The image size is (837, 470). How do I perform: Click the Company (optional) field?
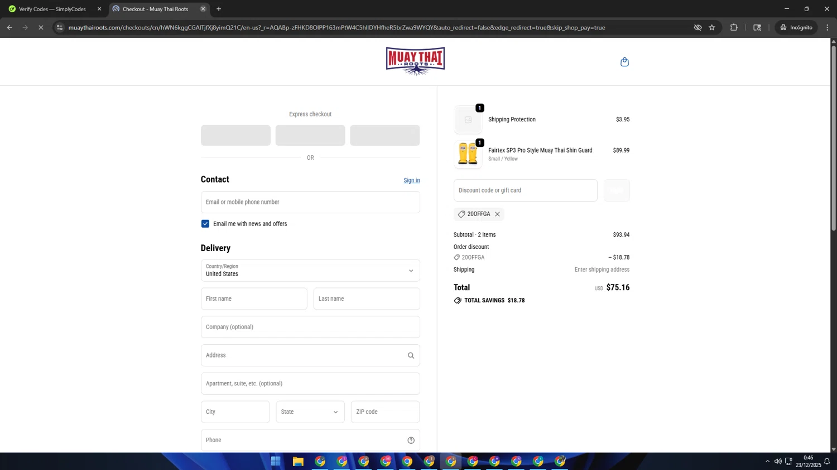[x=310, y=327]
